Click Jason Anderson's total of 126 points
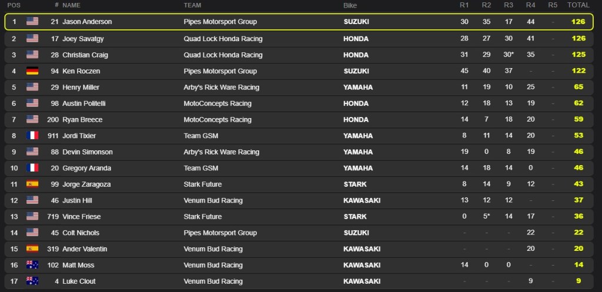This screenshot has height=292, width=602. (x=578, y=22)
